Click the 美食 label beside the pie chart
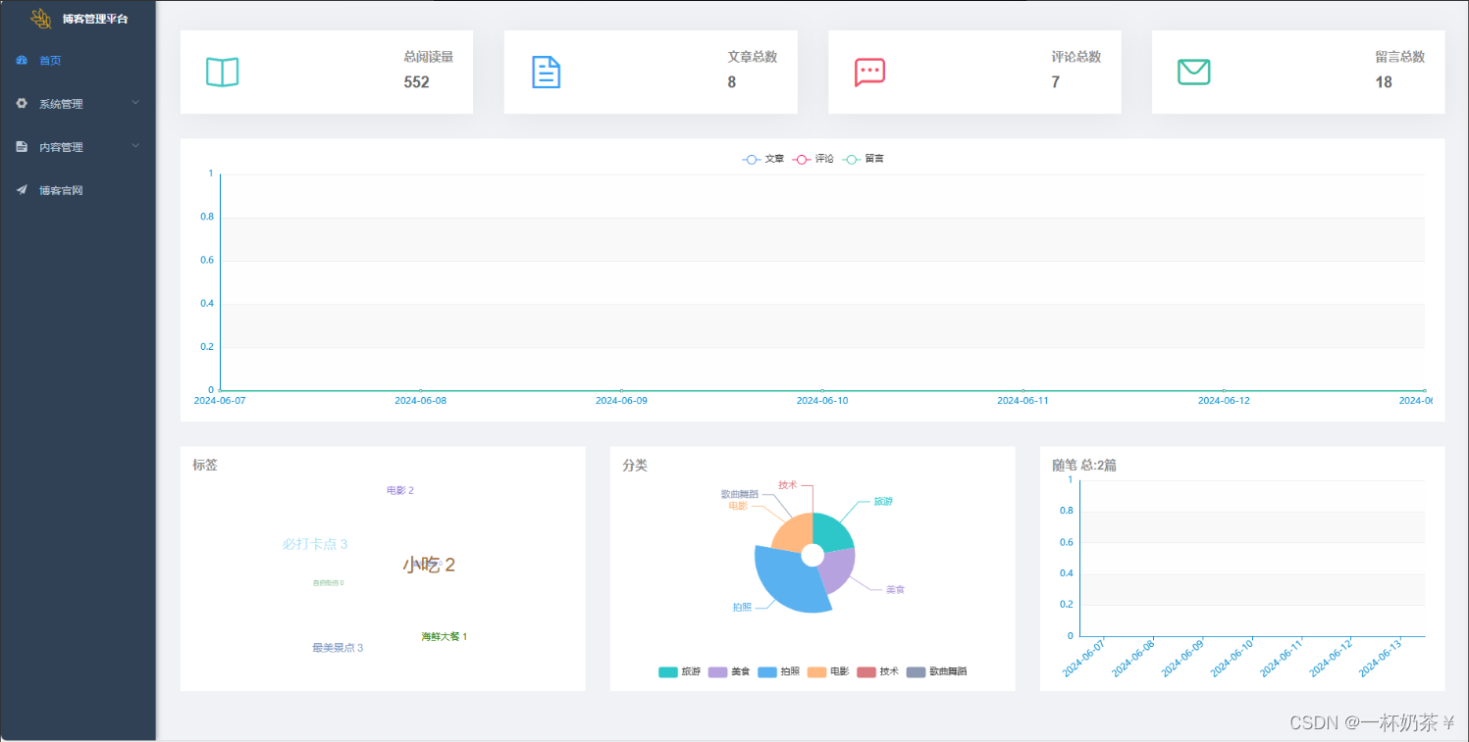Screen dimensions: 1469x742 point(895,590)
